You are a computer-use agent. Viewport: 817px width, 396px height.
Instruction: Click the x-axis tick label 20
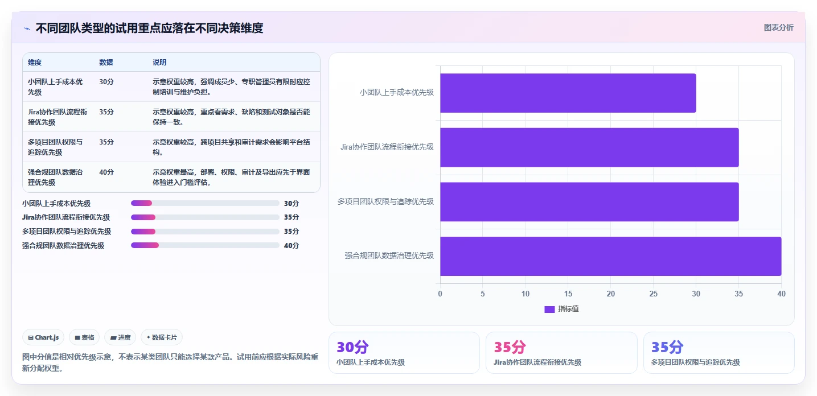point(611,294)
